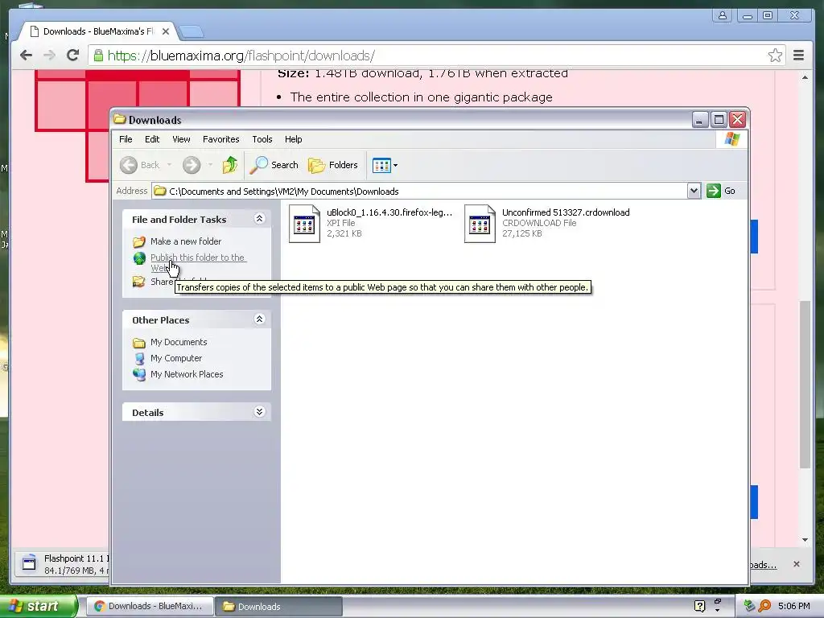Open My Documents in Other Places
824x618 pixels.
[x=179, y=342]
